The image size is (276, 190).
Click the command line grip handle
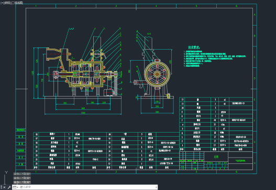pyautogui.click(x=2, y=187)
